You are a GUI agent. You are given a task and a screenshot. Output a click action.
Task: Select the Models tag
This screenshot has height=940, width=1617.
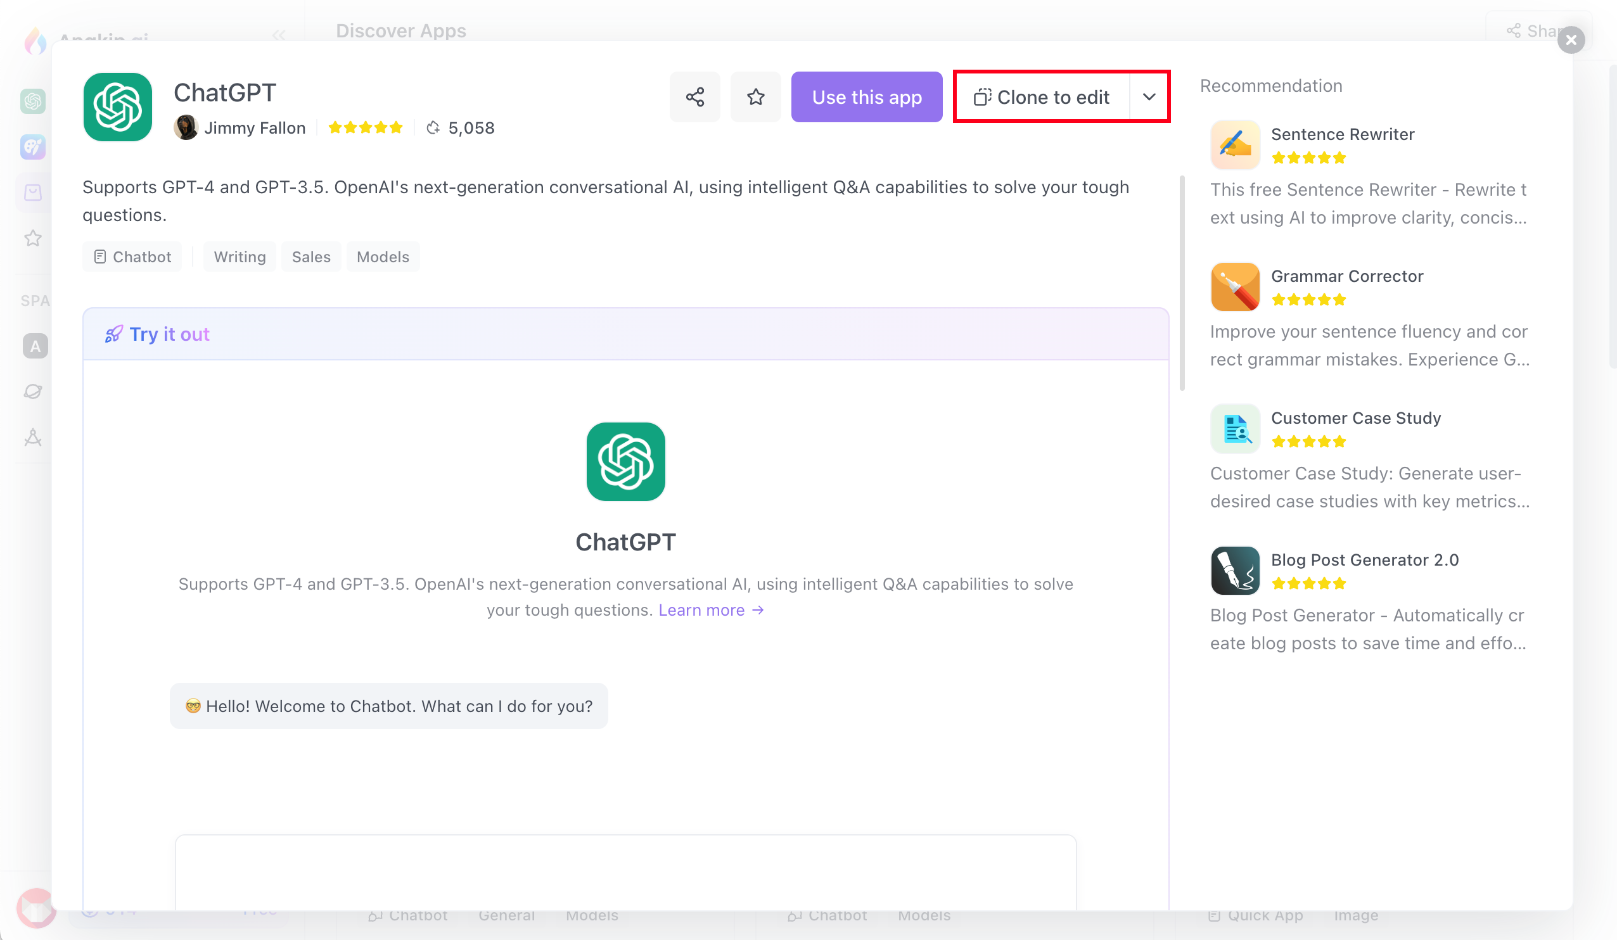click(383, 257)
